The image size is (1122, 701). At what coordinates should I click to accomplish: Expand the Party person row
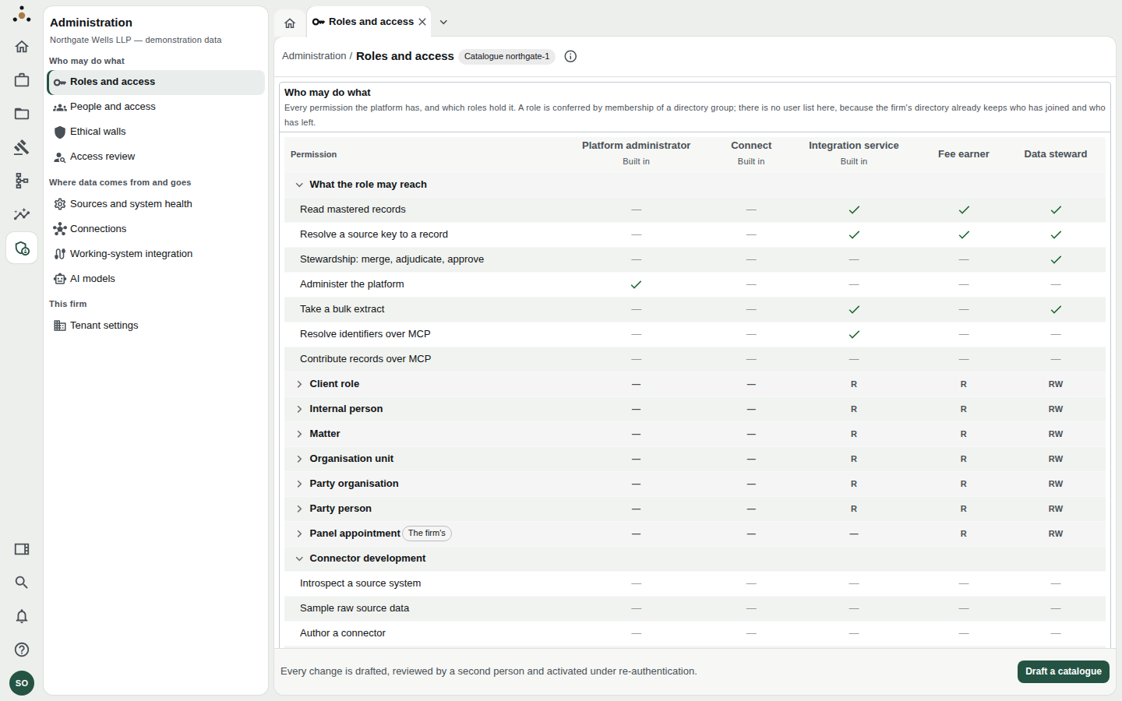point(299,509)
